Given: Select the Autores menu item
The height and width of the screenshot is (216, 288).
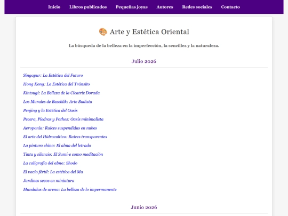Looking at the screenshot, I should pyautogui.click(x=165, y=7).
